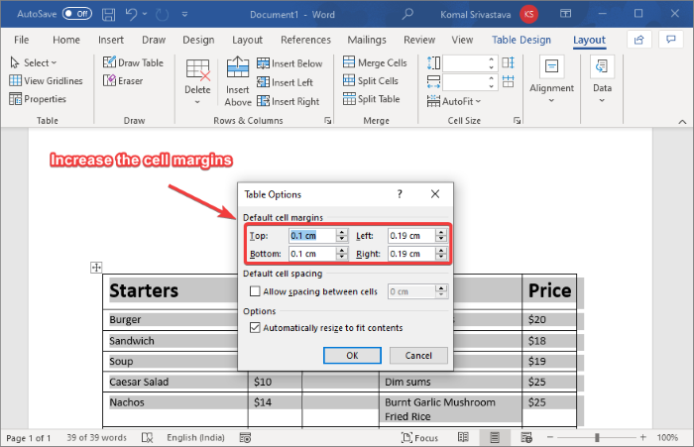Enable Allow spacing between cells checkbox
The height and width of the screenshot is (447, 694).
(x=255, y=291)
